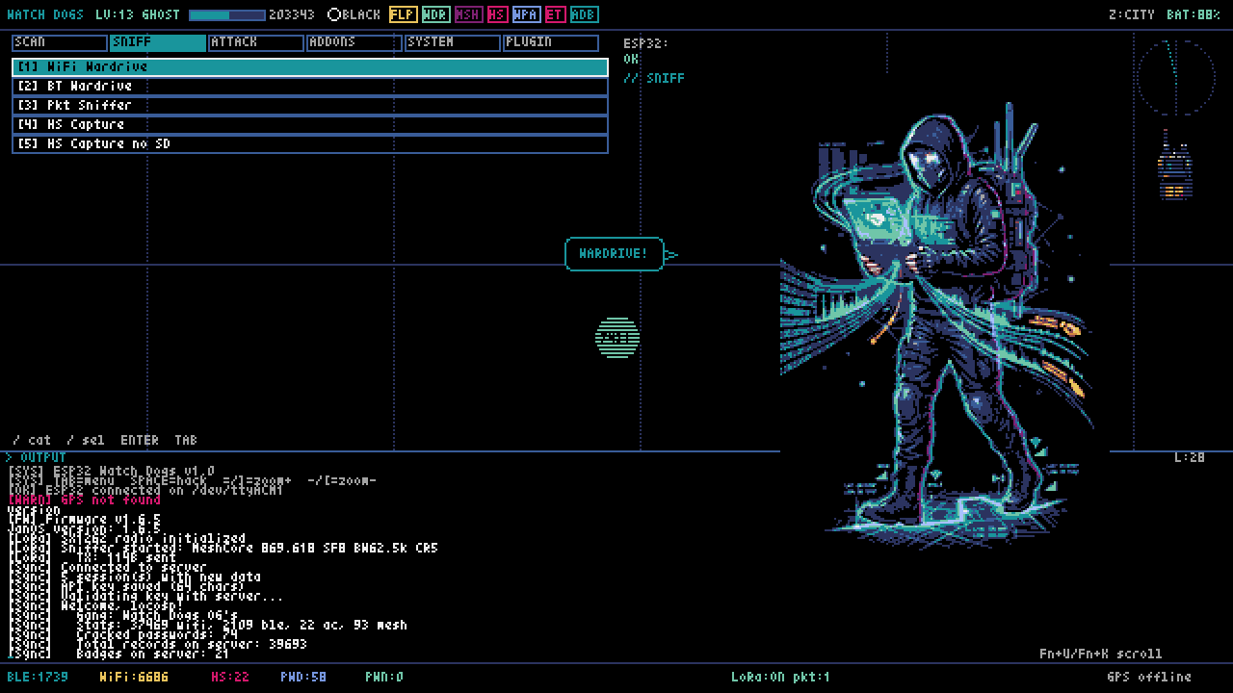Click the WDR badge in top bar
This screenshot has height=693, width=1233.
click(x=435, y=14)
